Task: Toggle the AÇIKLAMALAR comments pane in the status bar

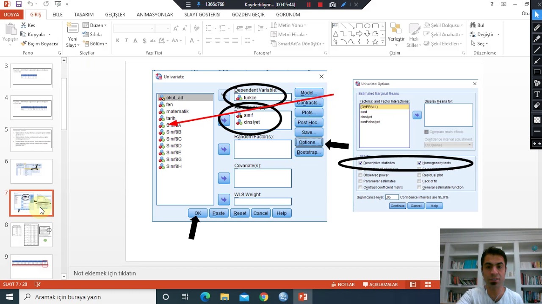Action: tap(380, 285)
